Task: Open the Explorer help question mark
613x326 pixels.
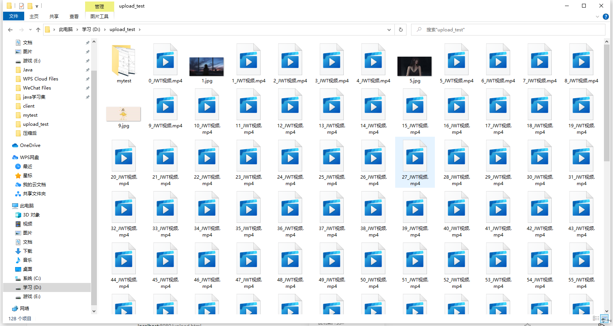Action: (x=605, y=17)
